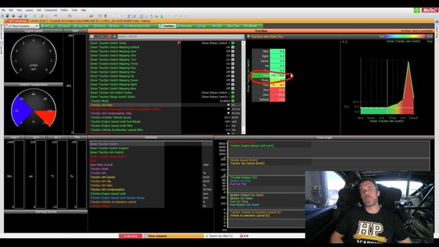Open dropdown for Driver Traction Switch Mapping Four
This screenshot has width=439, height=247.
click(x=233, y=68)
